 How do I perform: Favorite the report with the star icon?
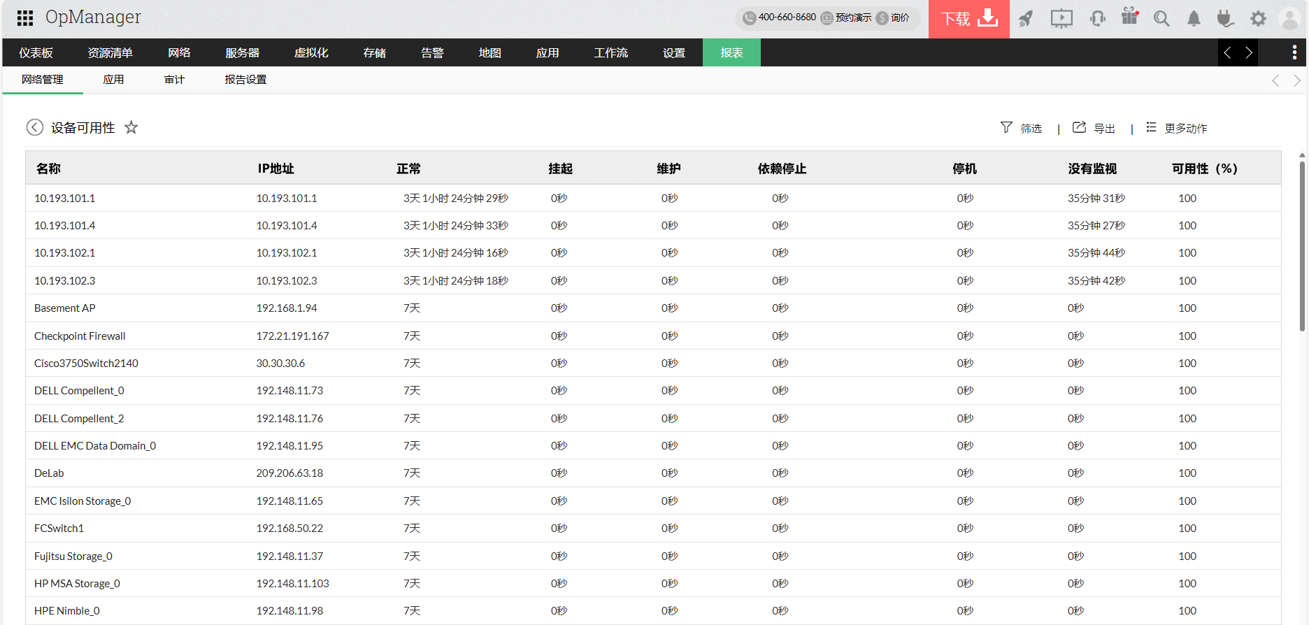click(131, 127)
